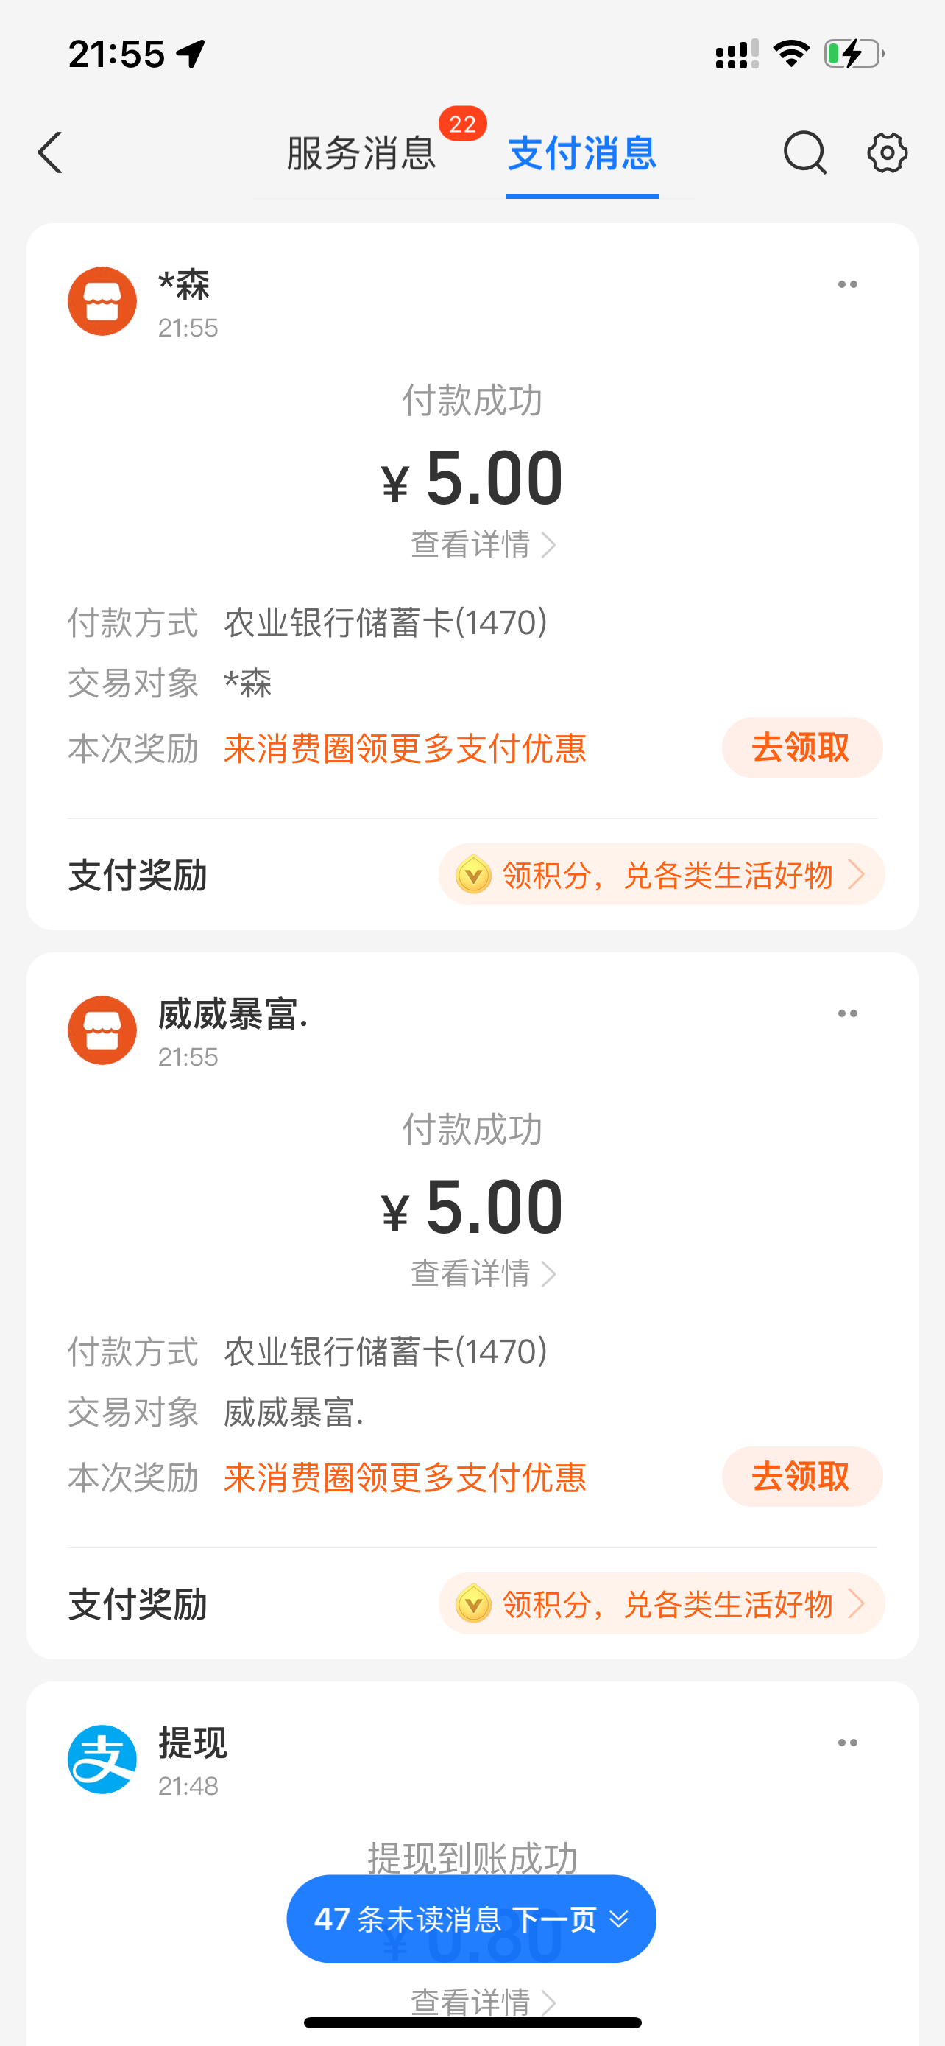Viewport: 945px width, 2046px height.
Task: Open 领积分 reward link in 威威暴富 card
Action: (662, 1603)
